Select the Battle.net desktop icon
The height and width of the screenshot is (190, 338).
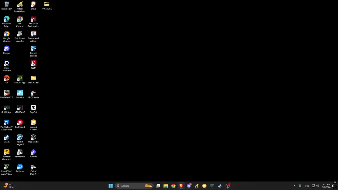(20, 168)
